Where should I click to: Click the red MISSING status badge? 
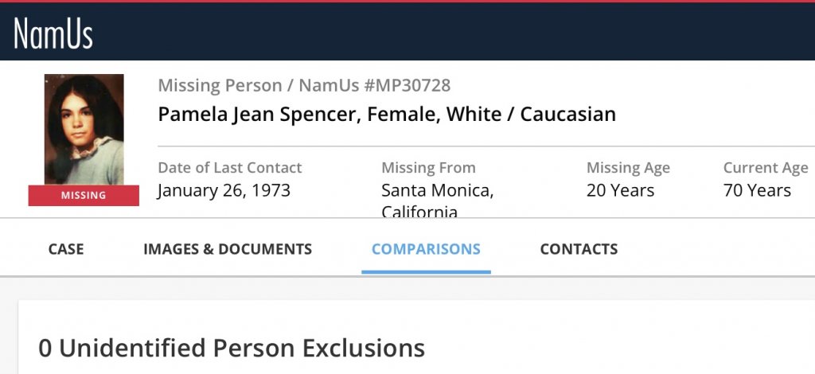click(x=84, y=196)
